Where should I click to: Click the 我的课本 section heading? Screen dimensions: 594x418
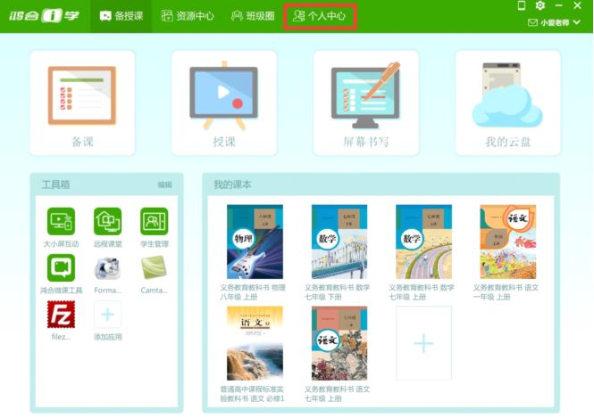pos(232,184)
